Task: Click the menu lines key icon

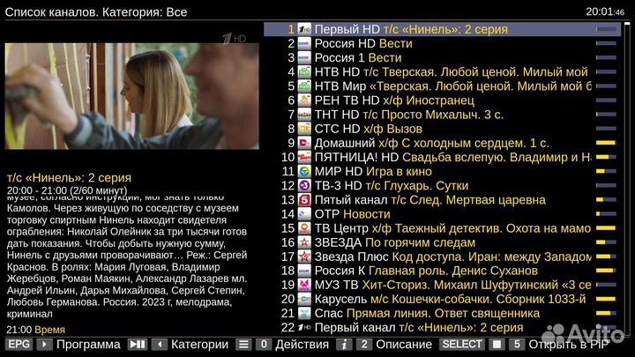Action: click(x=243, y=345)
